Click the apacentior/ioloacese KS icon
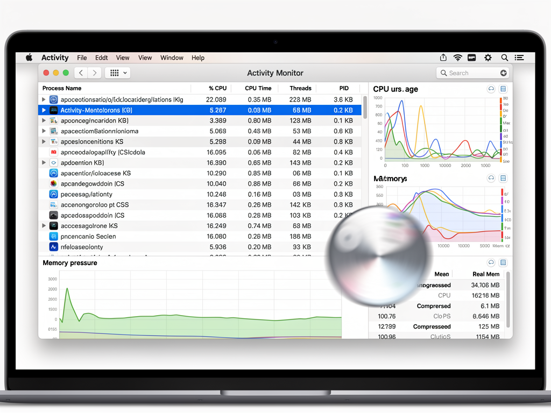 coord(53,173)
